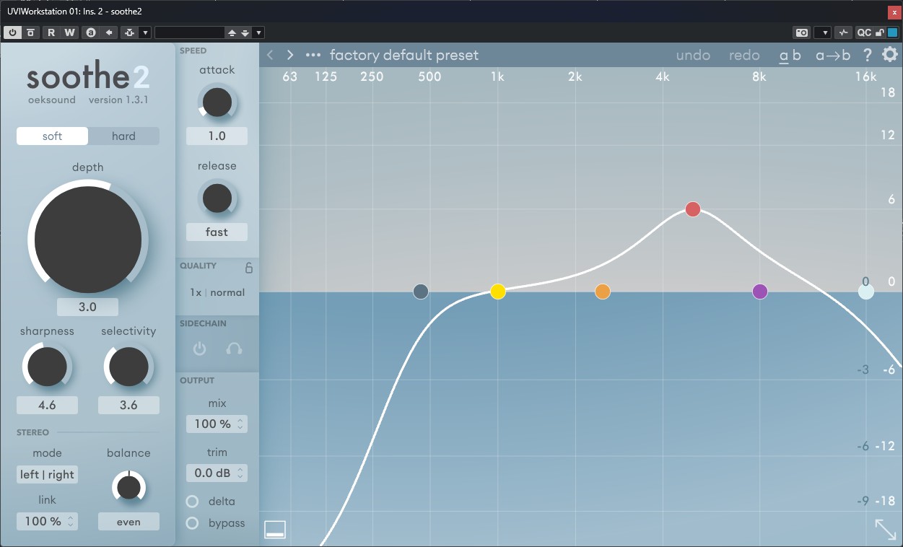
Task: Load previous host preset with up arrow
Action: coord(232,32)
